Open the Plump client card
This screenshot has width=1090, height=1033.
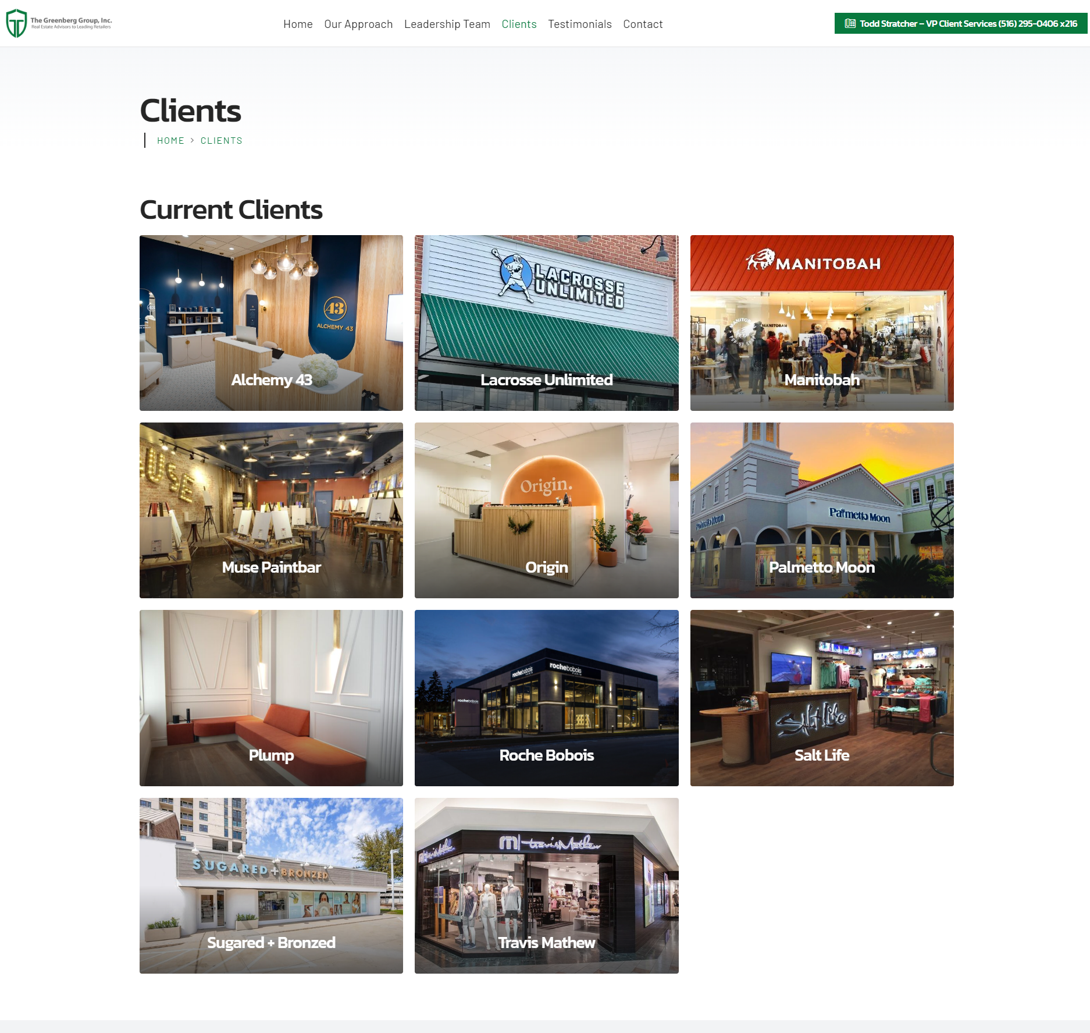271,698
